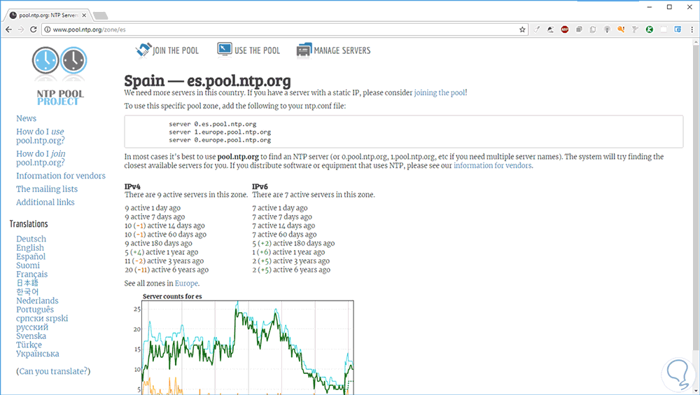700x395 pixels.
Task: Switch translation to Українська
Action: (38, 354)
